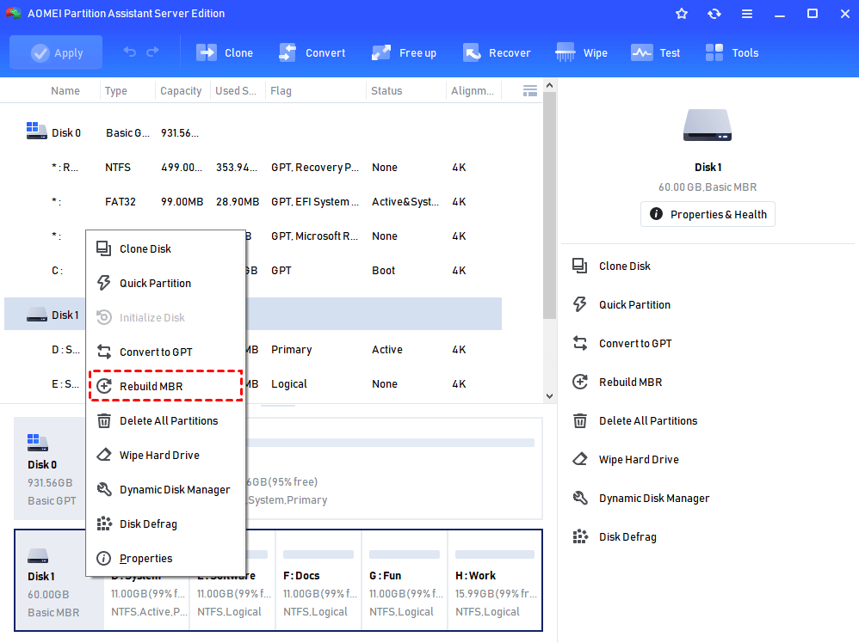Click the Used Space column header
The width and height of the screenshot is (859, 643).
pos(236,91)
